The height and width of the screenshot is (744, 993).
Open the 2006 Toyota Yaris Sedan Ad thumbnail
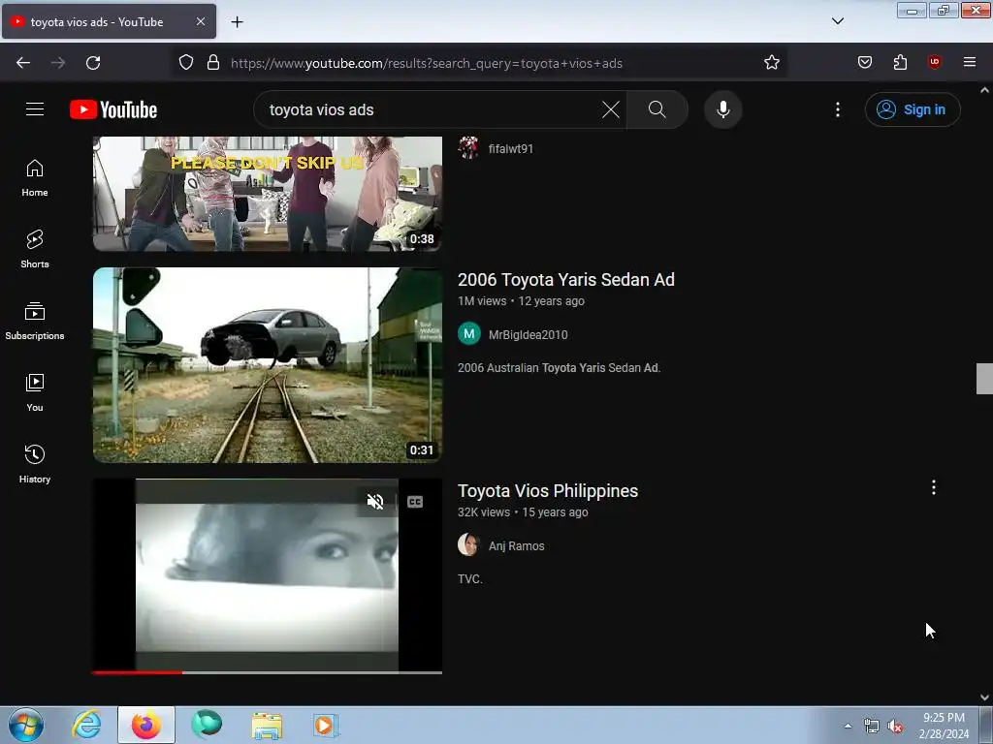point(268,365)
